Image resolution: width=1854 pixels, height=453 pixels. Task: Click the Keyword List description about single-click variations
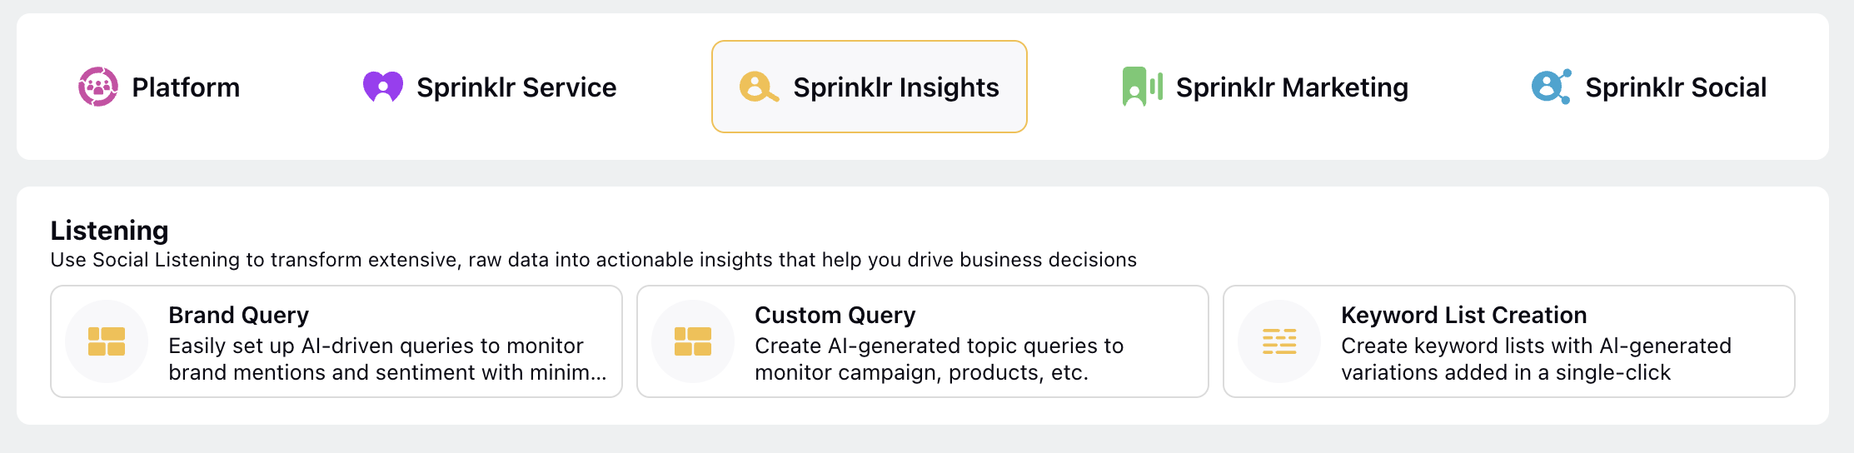pyautogui.click(x=1536, y=359)
